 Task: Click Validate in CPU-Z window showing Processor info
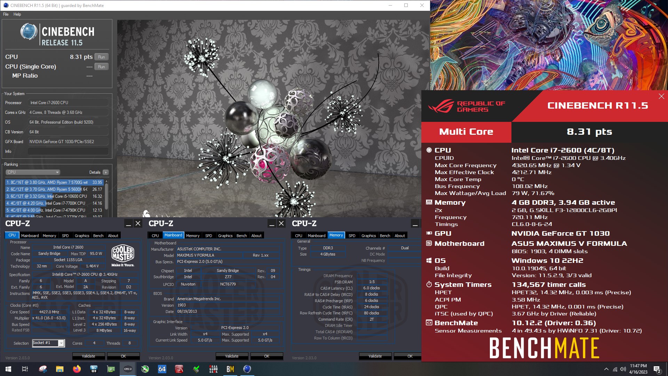coord(88,356)
